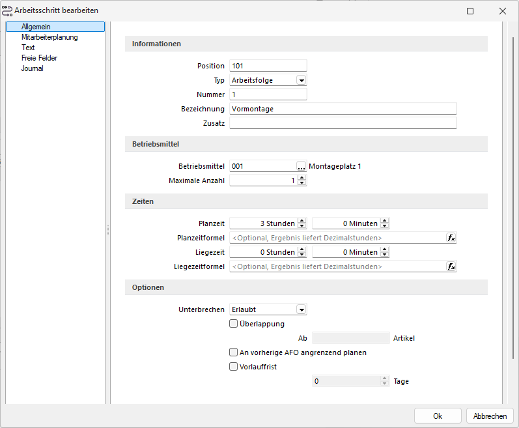Open Betriebsmittel lookup with ellipsis button

(301, 166)
